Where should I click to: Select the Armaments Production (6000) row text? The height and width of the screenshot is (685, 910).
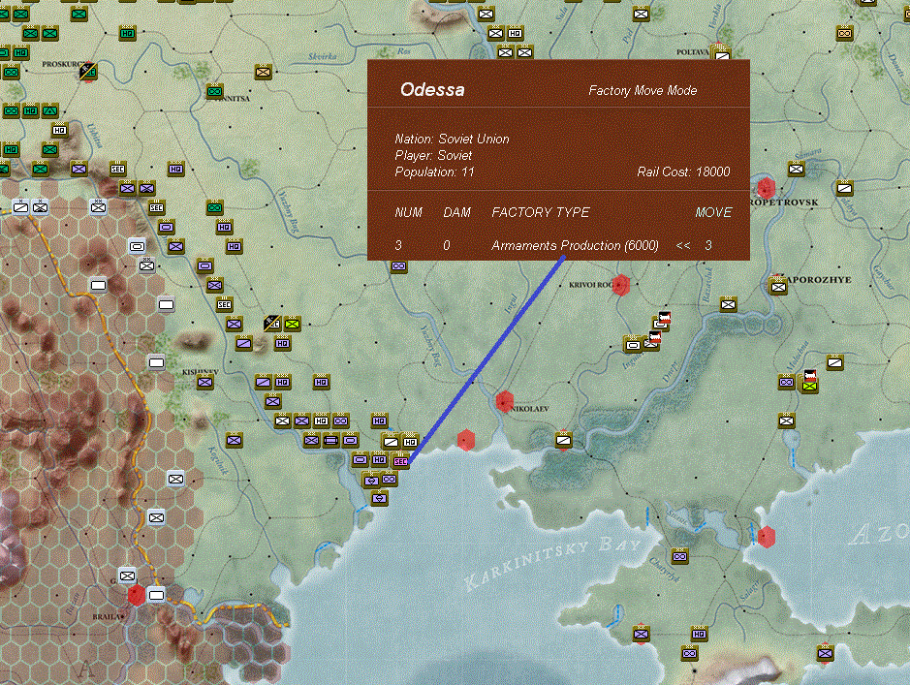click(x=575, y=246)
